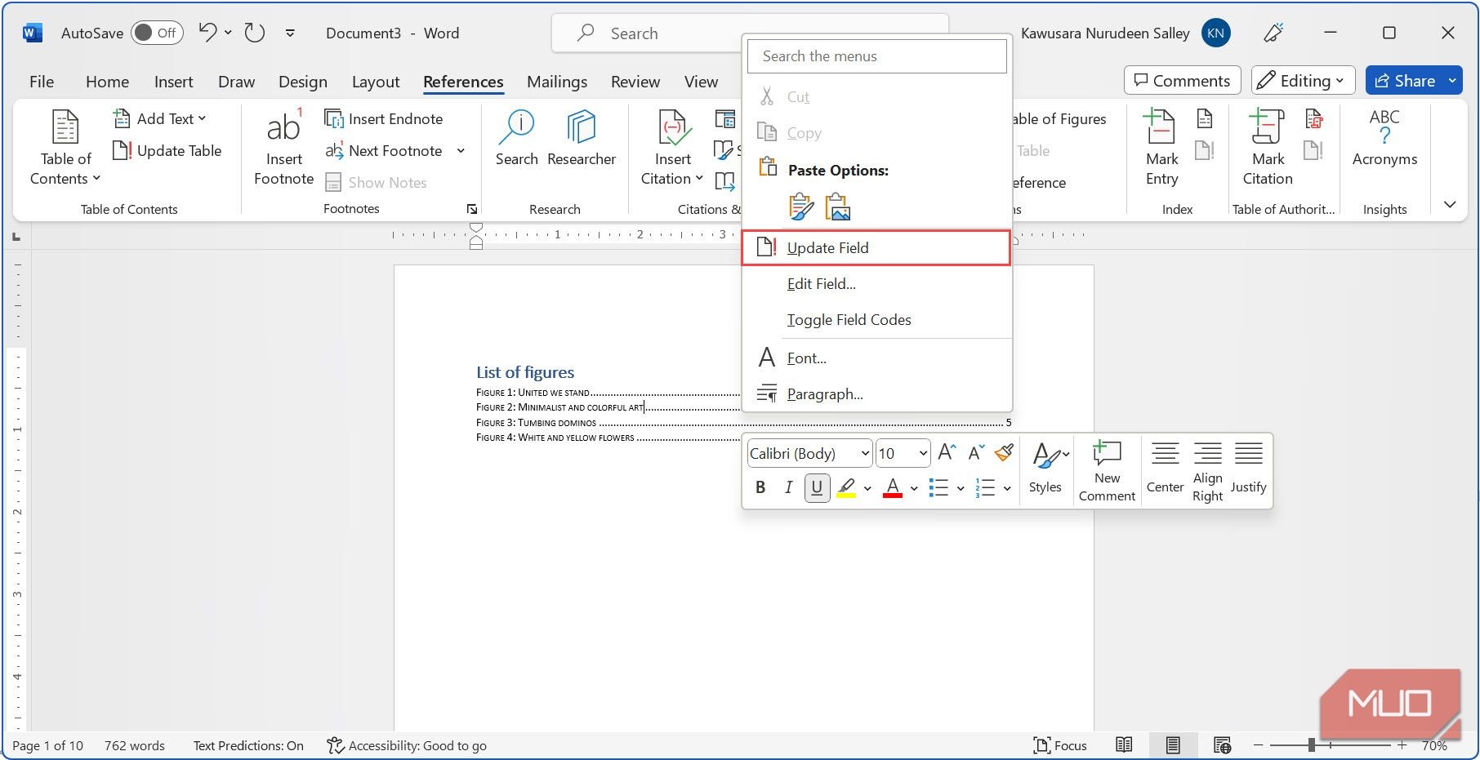1480x760 pixels.
Task: Collapse the ribbon with the chevron
Action: pyautogui.click(x=1450, y=204)
